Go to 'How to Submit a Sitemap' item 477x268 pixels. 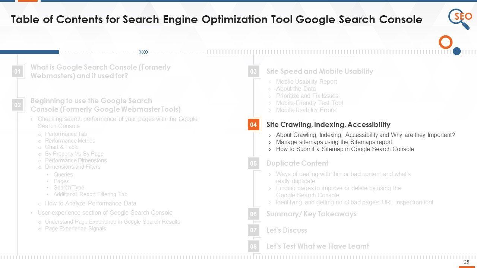click(x=345, y=149)
